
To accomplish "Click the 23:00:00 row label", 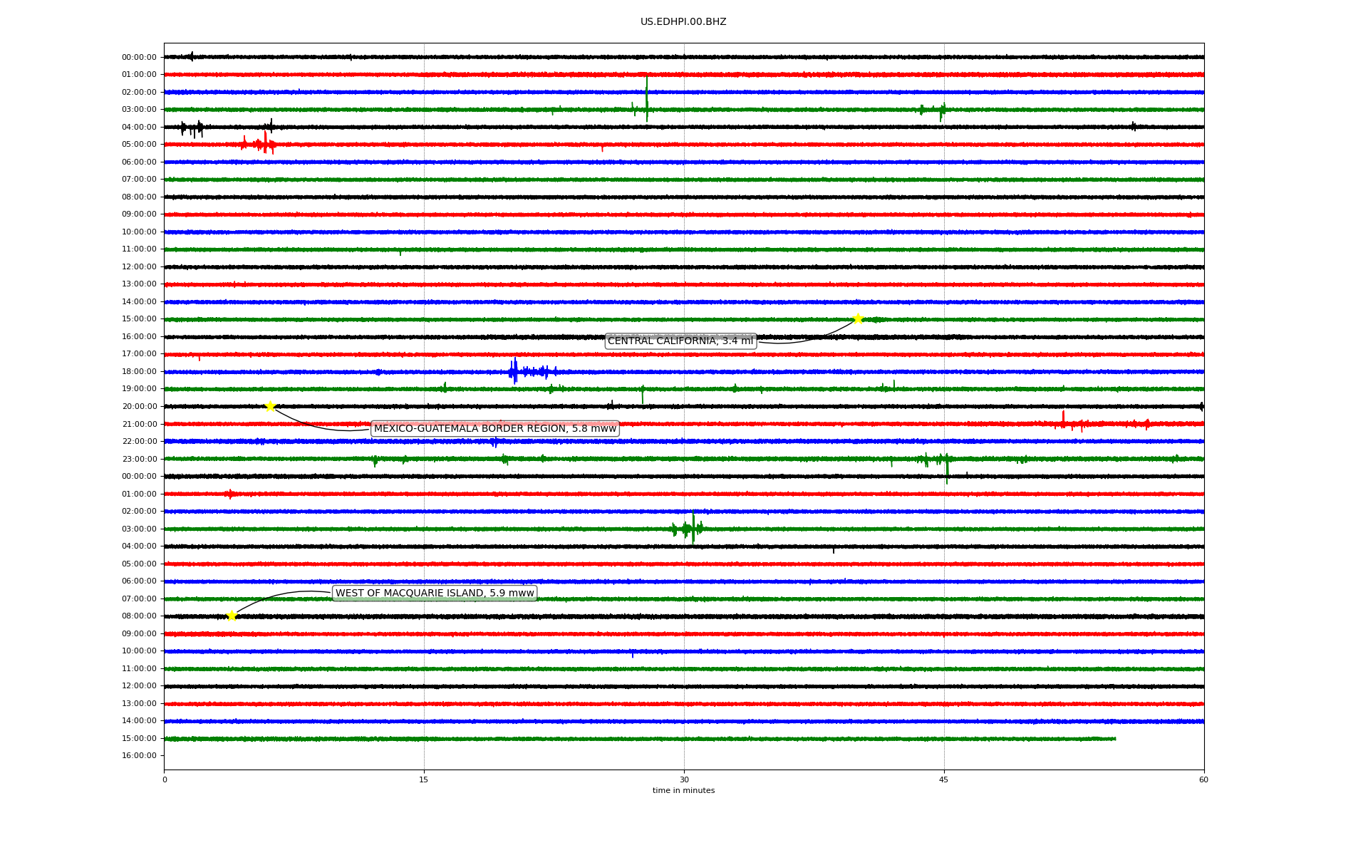I will (x=139, y=460).
